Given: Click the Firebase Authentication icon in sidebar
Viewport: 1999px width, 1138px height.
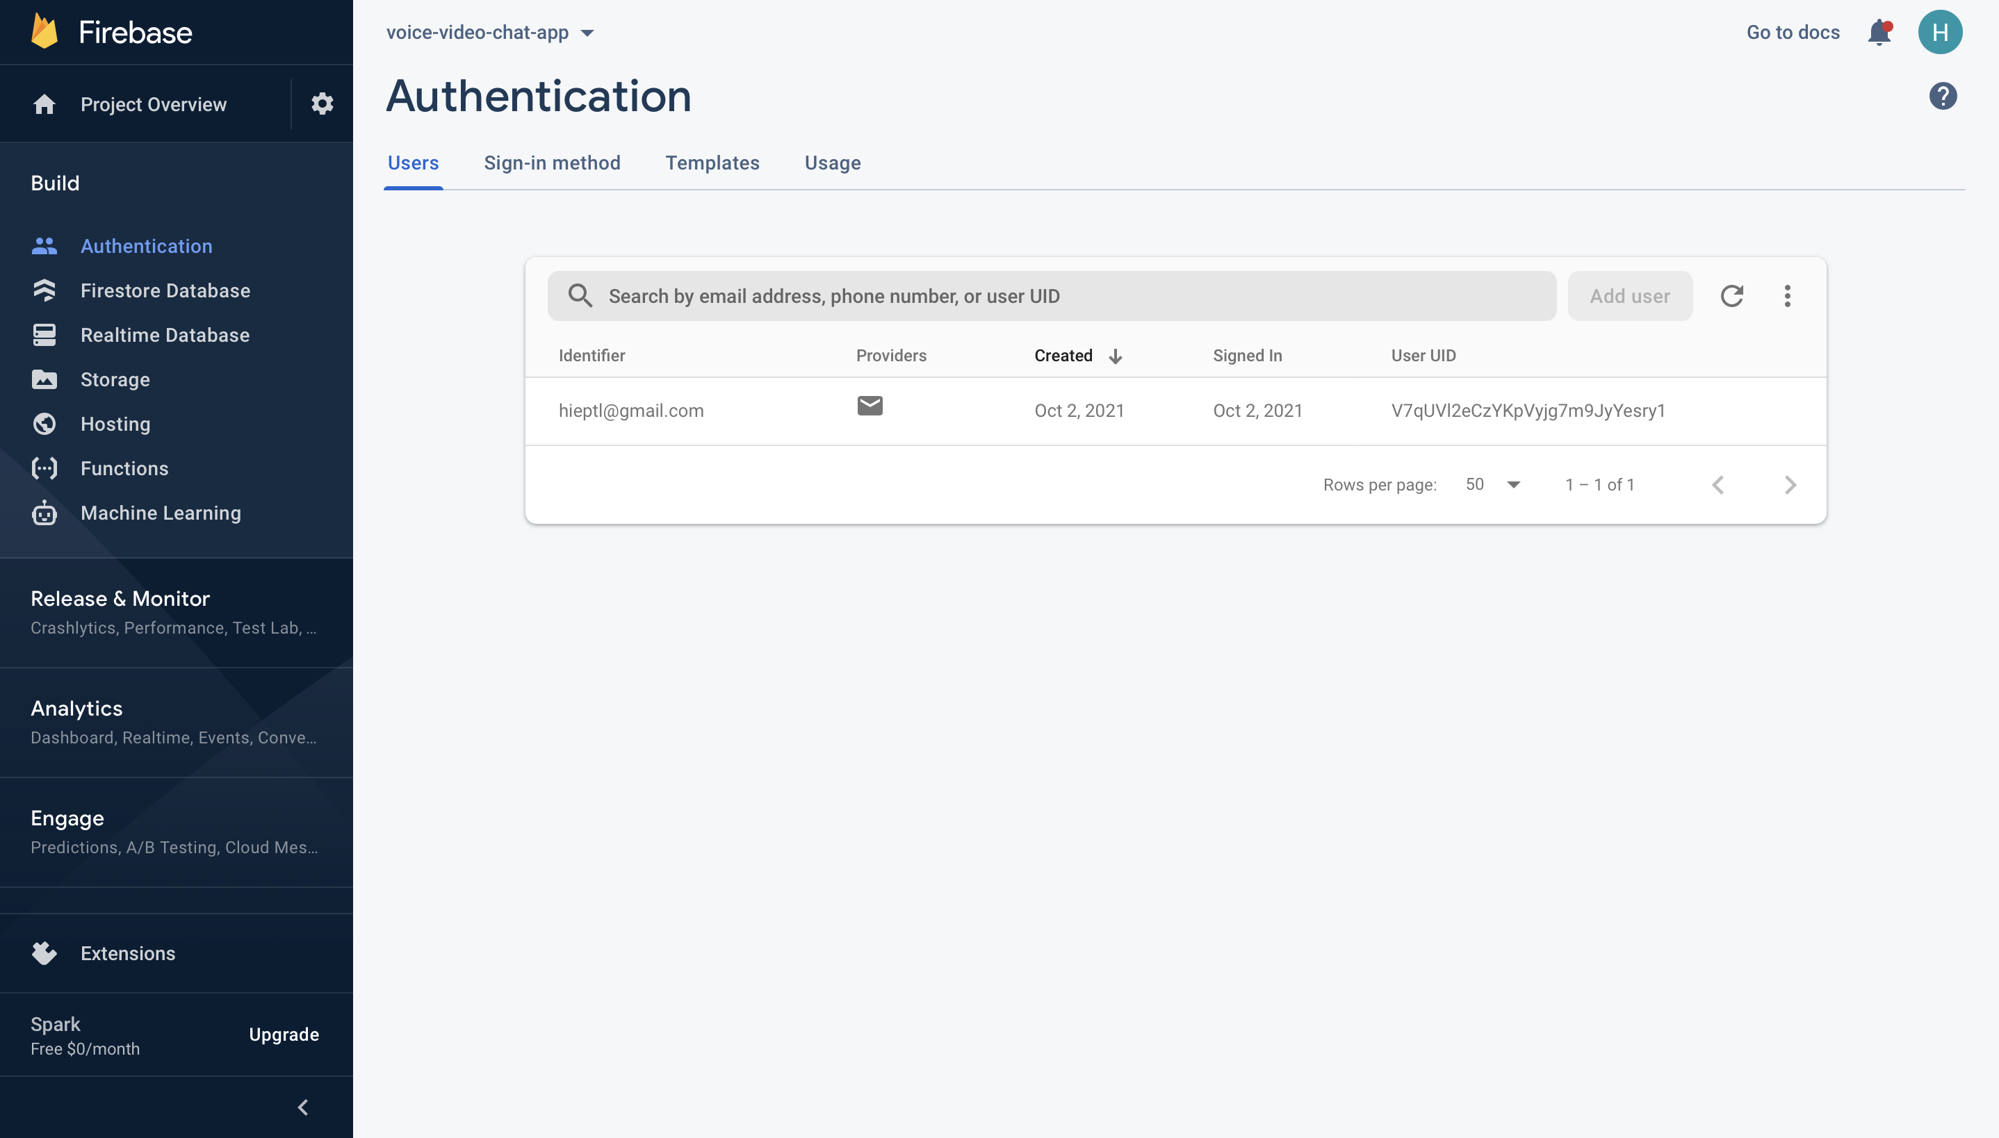Looking at the screenshot, I should click(x=42, y=247).
